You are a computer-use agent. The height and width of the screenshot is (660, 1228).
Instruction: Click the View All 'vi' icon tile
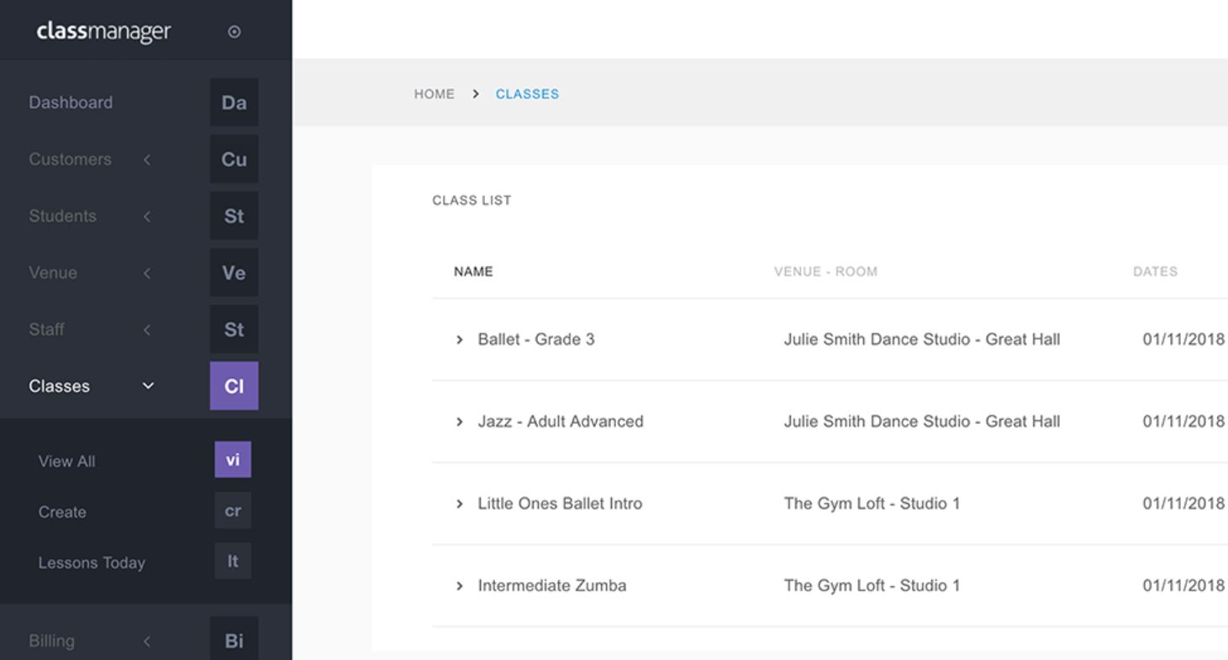tap(233, 460)
